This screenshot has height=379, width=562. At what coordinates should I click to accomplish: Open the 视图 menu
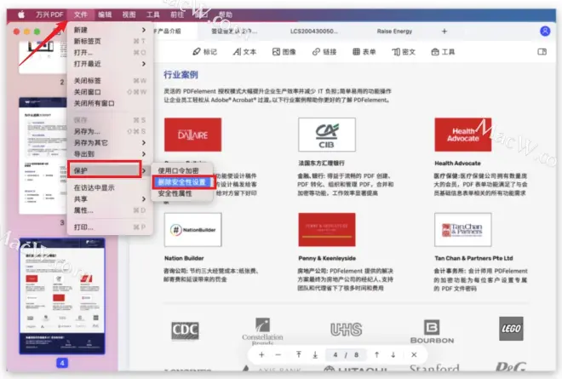[x=129, y=14]
